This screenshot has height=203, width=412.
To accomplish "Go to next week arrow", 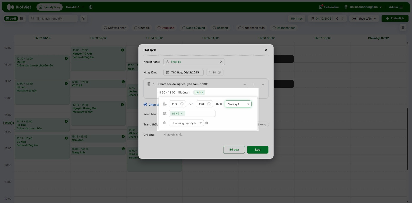I will click(x=342, y=19).
